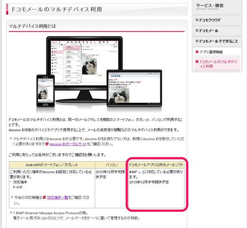Click the サービス・機能 sidebar heading
Image resolution: width=247 pixels, height=228 pixels.
pos(210,6)
